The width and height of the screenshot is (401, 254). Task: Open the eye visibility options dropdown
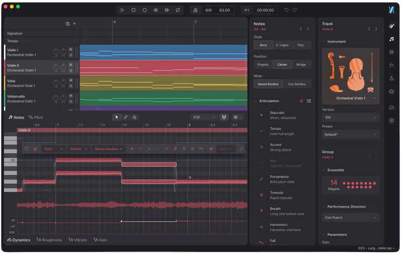(238, 117)
